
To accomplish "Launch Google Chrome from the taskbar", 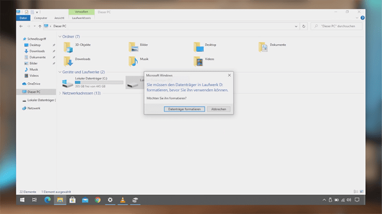I will (98, 200).
